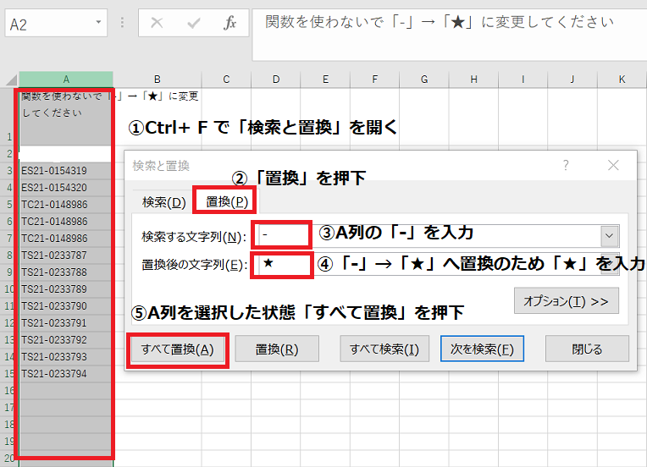Select TC21-0148986 cell in row 6

(66, 222)
